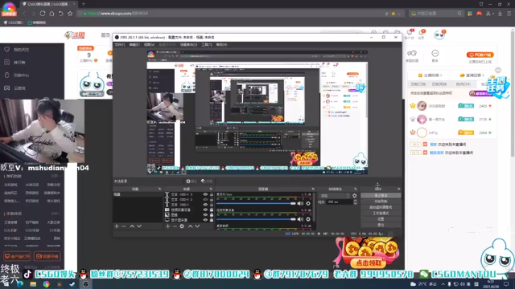Remove the selected source with the minus icon

(x=175, y=226)
